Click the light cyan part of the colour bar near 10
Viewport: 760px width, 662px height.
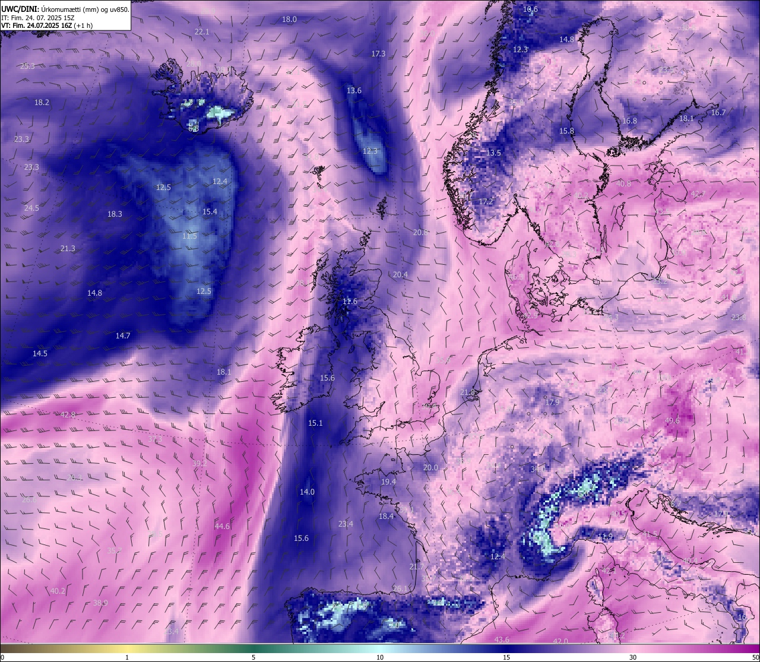coord(380,649)
